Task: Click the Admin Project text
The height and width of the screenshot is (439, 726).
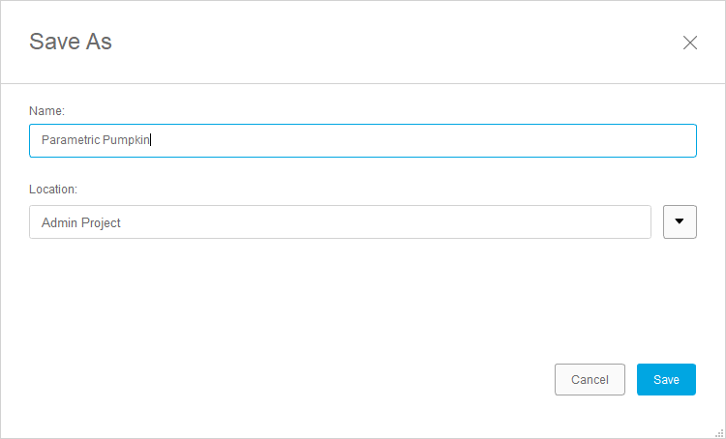Action: tap(81, 222)
